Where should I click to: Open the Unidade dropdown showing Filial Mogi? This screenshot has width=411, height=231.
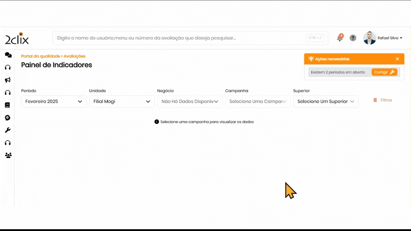(x=122, y=102)
